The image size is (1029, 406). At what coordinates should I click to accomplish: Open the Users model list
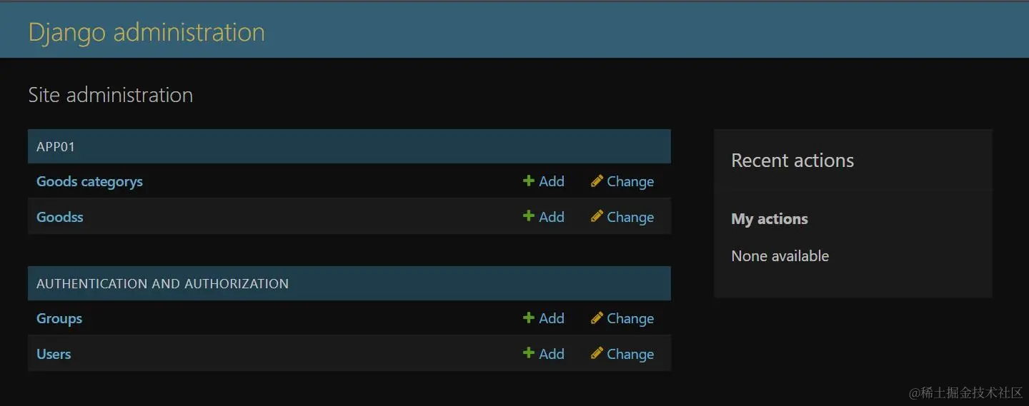click(54, 354)
